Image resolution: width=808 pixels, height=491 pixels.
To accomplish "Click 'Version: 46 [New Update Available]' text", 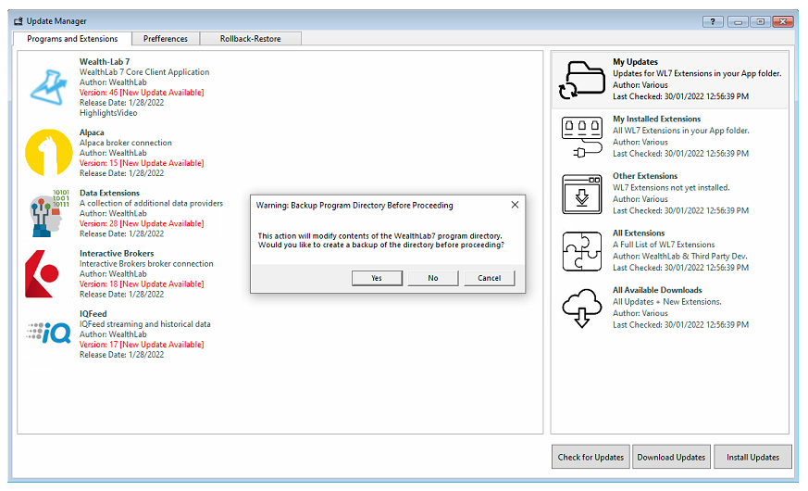I will [x=142, y=93].
